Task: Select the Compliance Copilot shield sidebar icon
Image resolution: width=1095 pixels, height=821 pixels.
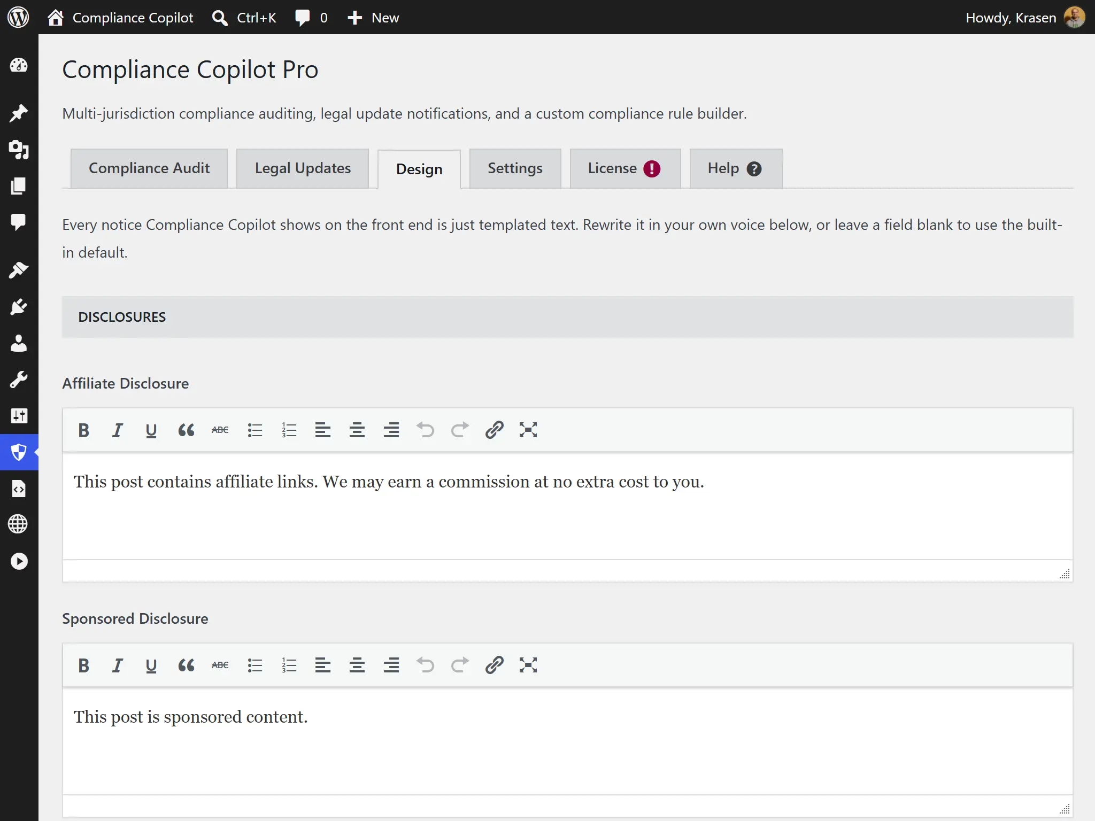Action: (19, 452)
